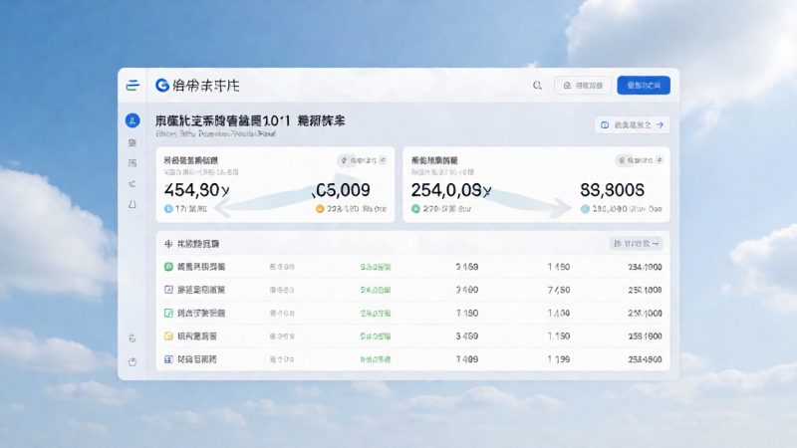Click the yellow icon in fourth row
797x448 pixels.
[168, 336]
